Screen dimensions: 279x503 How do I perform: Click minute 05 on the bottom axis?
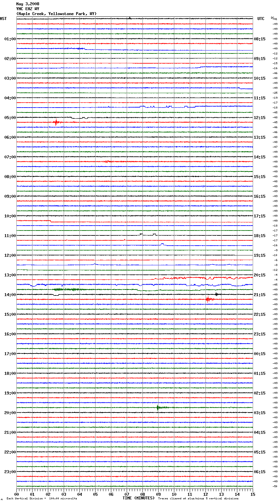(x=96, y=494)
